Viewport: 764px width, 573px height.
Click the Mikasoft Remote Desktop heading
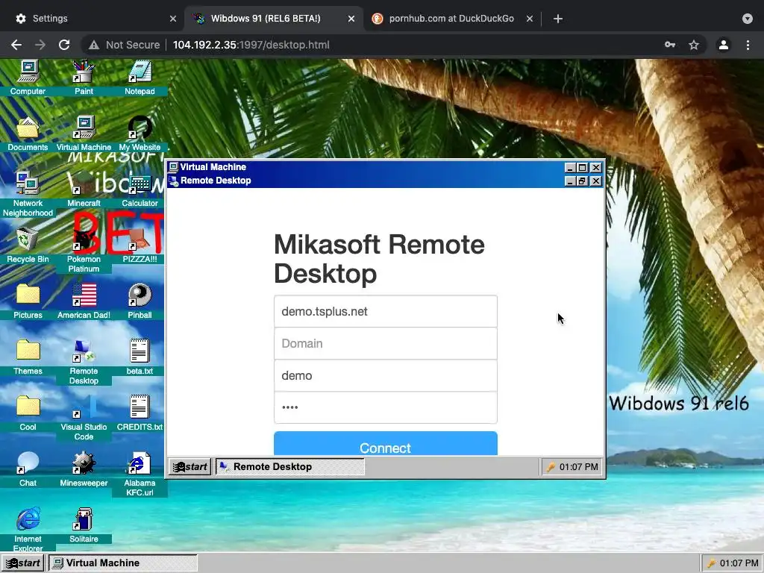coord(379,259)
